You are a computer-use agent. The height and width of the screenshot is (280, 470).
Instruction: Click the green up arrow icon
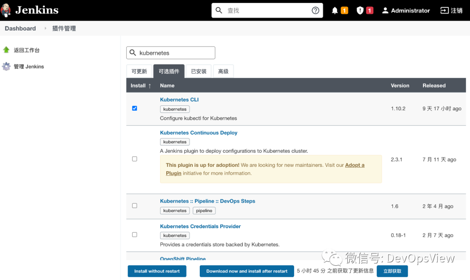click(x=6, y=50)
